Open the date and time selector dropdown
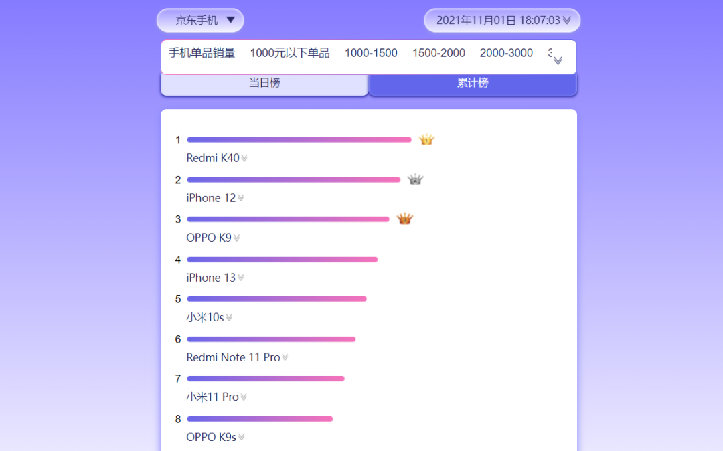The width and height of the screenshot is (723, 451). [x=502, y=20]
